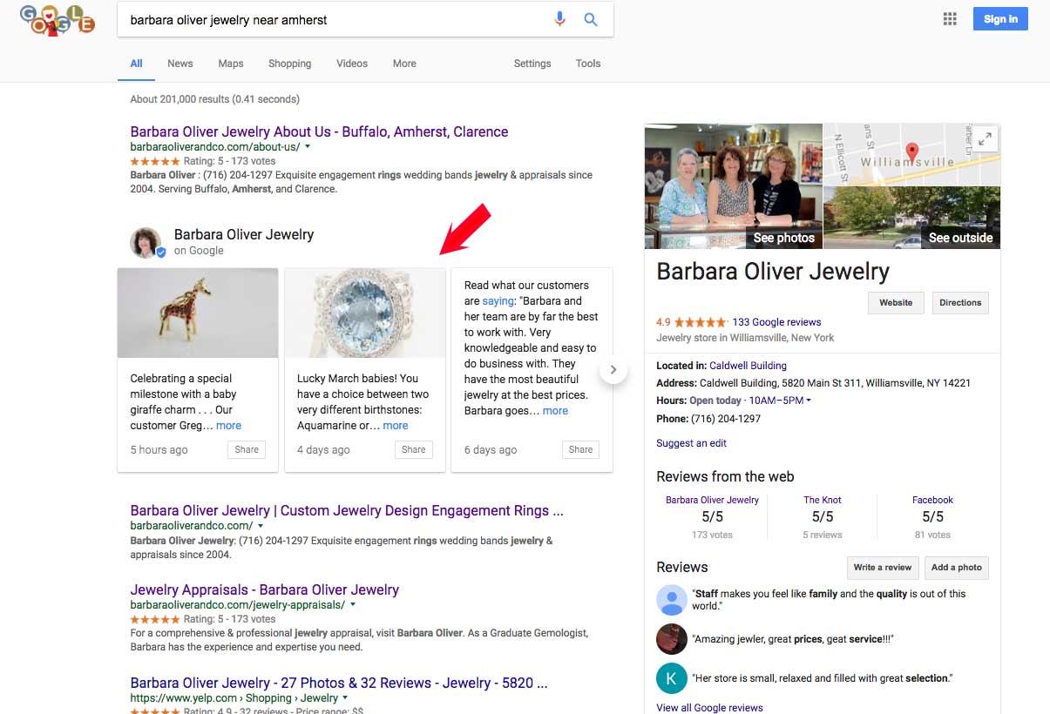Click the K reviewer avatar
The height and width of the screenshot is (714, 1050).
671,678
